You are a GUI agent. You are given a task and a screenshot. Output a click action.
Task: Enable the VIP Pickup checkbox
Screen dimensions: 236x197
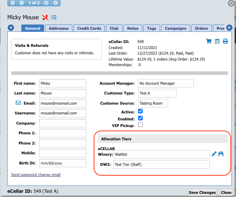click(x=140, y=125)
